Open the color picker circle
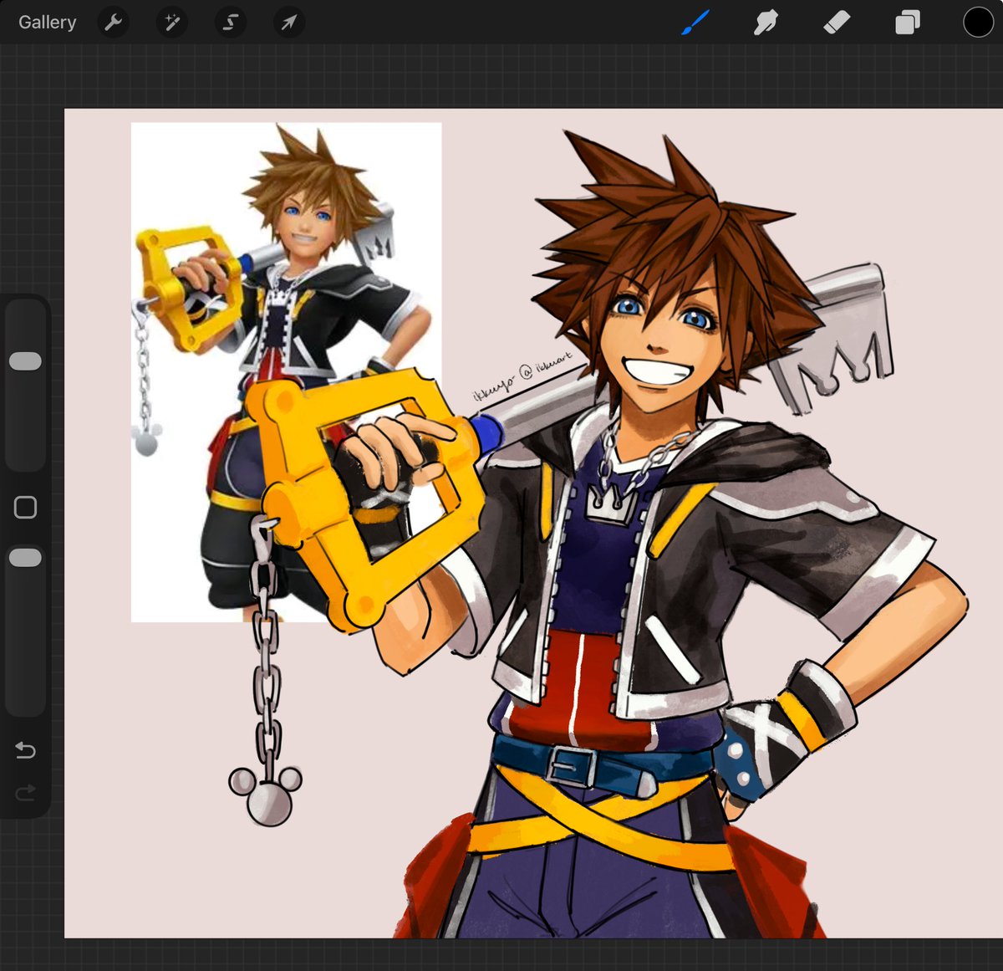 tap(976, 22)
